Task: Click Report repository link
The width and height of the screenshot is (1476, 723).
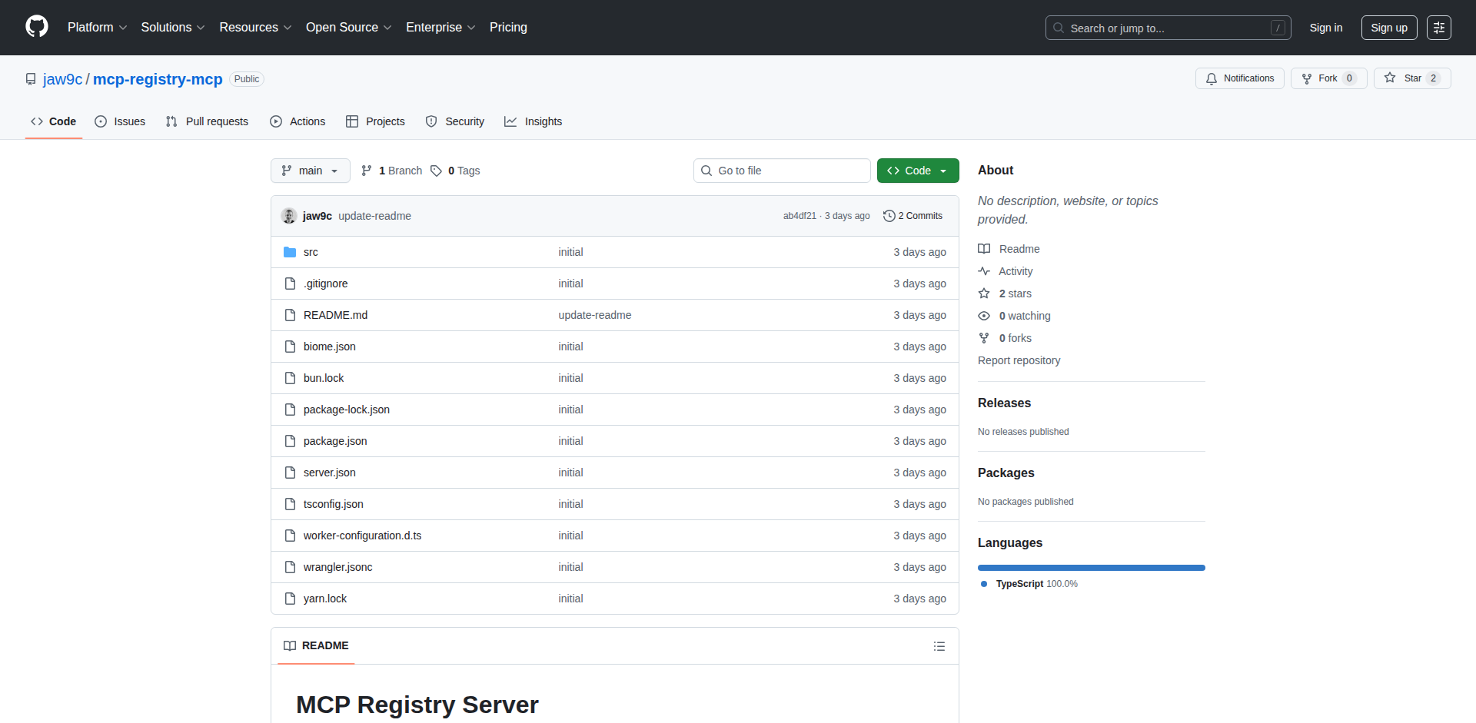Action: pyautogui.click(x=1019, y=360)
